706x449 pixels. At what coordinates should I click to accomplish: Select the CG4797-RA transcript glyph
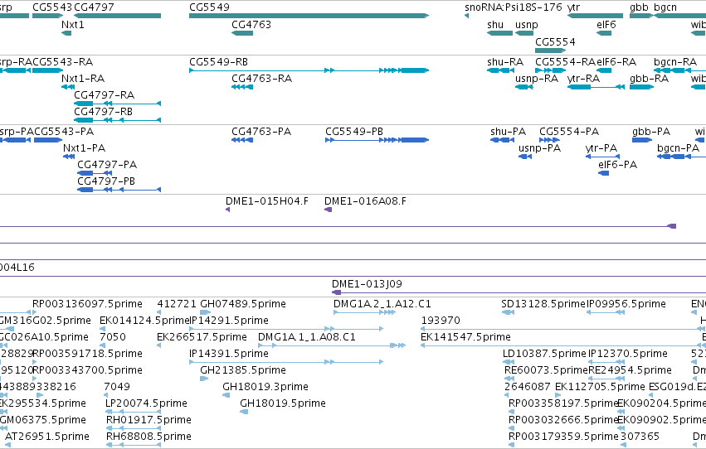coord(117,104)
